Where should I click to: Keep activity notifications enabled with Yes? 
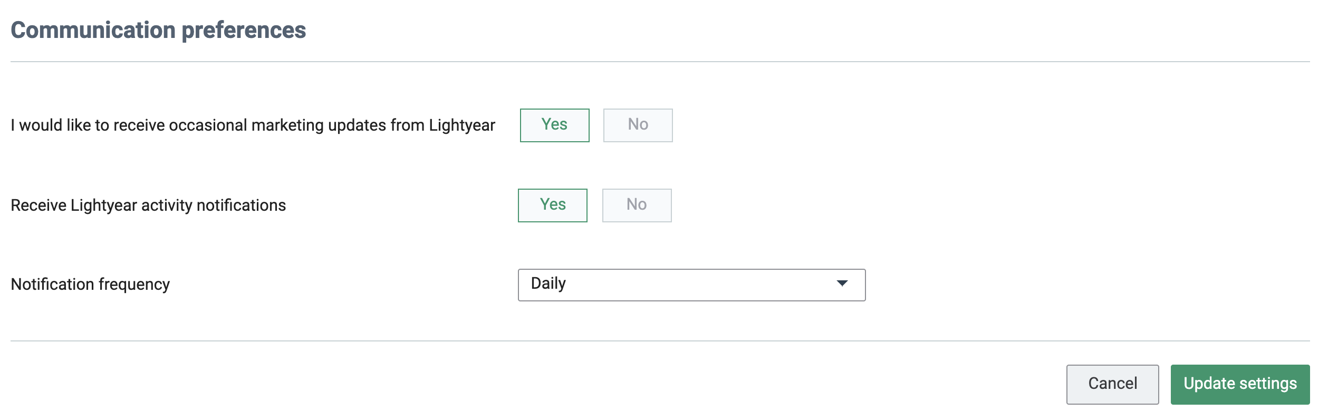[x=552, y=205]
